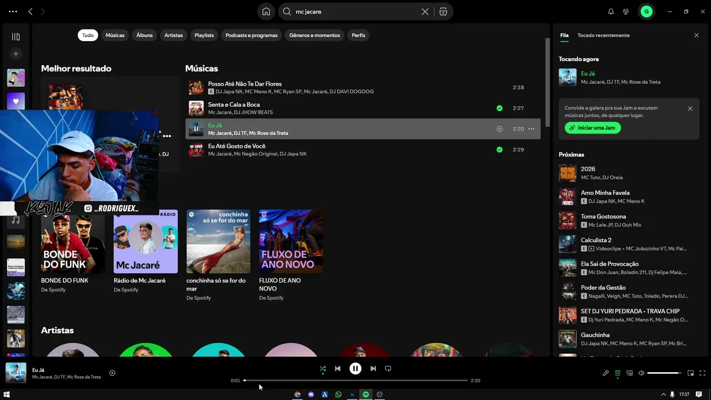Select the Gêneros e momentos filter chip
This screenshot has height=400, width=711.
pyautogui.click(x=314, y=36)
